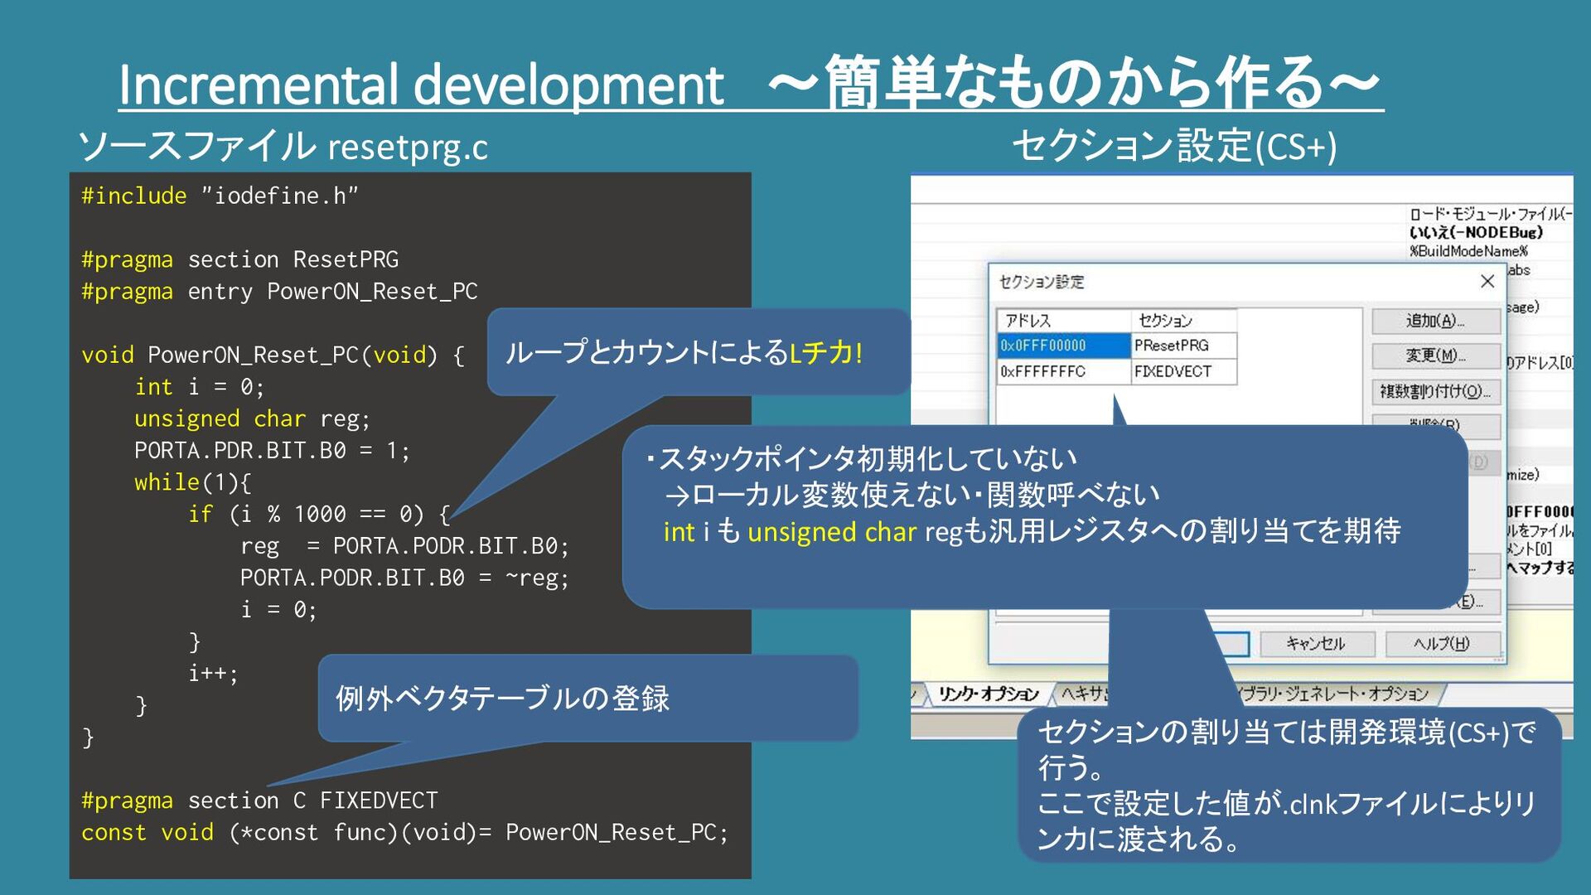Click the いいえ(-NODEBug) property value
The height and width of the screenshot is (895, 1591).
click(1475, 233)
